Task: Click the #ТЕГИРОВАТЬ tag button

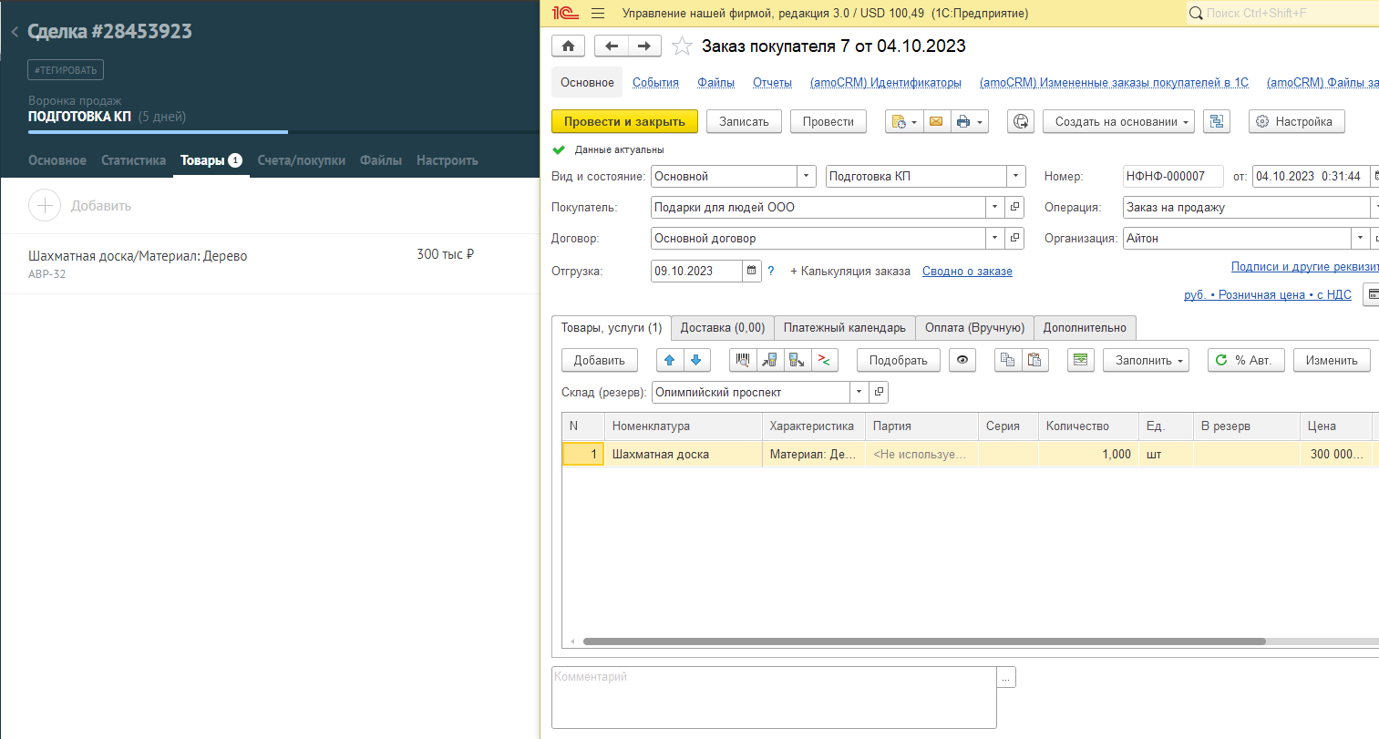Action: [66, 70]
